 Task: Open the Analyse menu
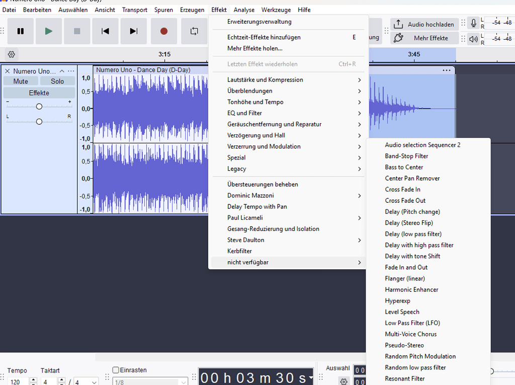[x=244, y=10]
